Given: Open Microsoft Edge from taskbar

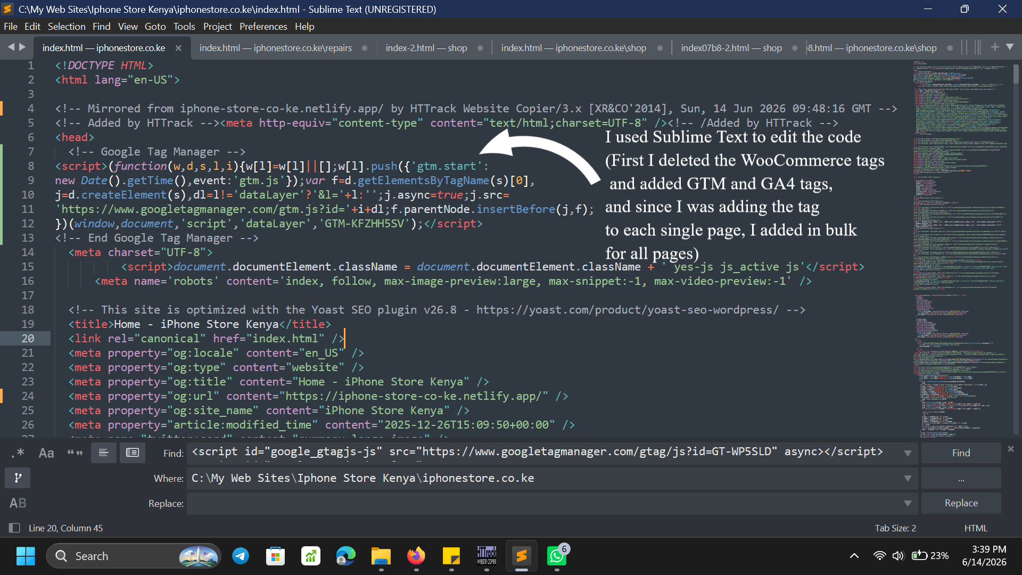Looking at the screenshot, I should (x=346, y=556).
